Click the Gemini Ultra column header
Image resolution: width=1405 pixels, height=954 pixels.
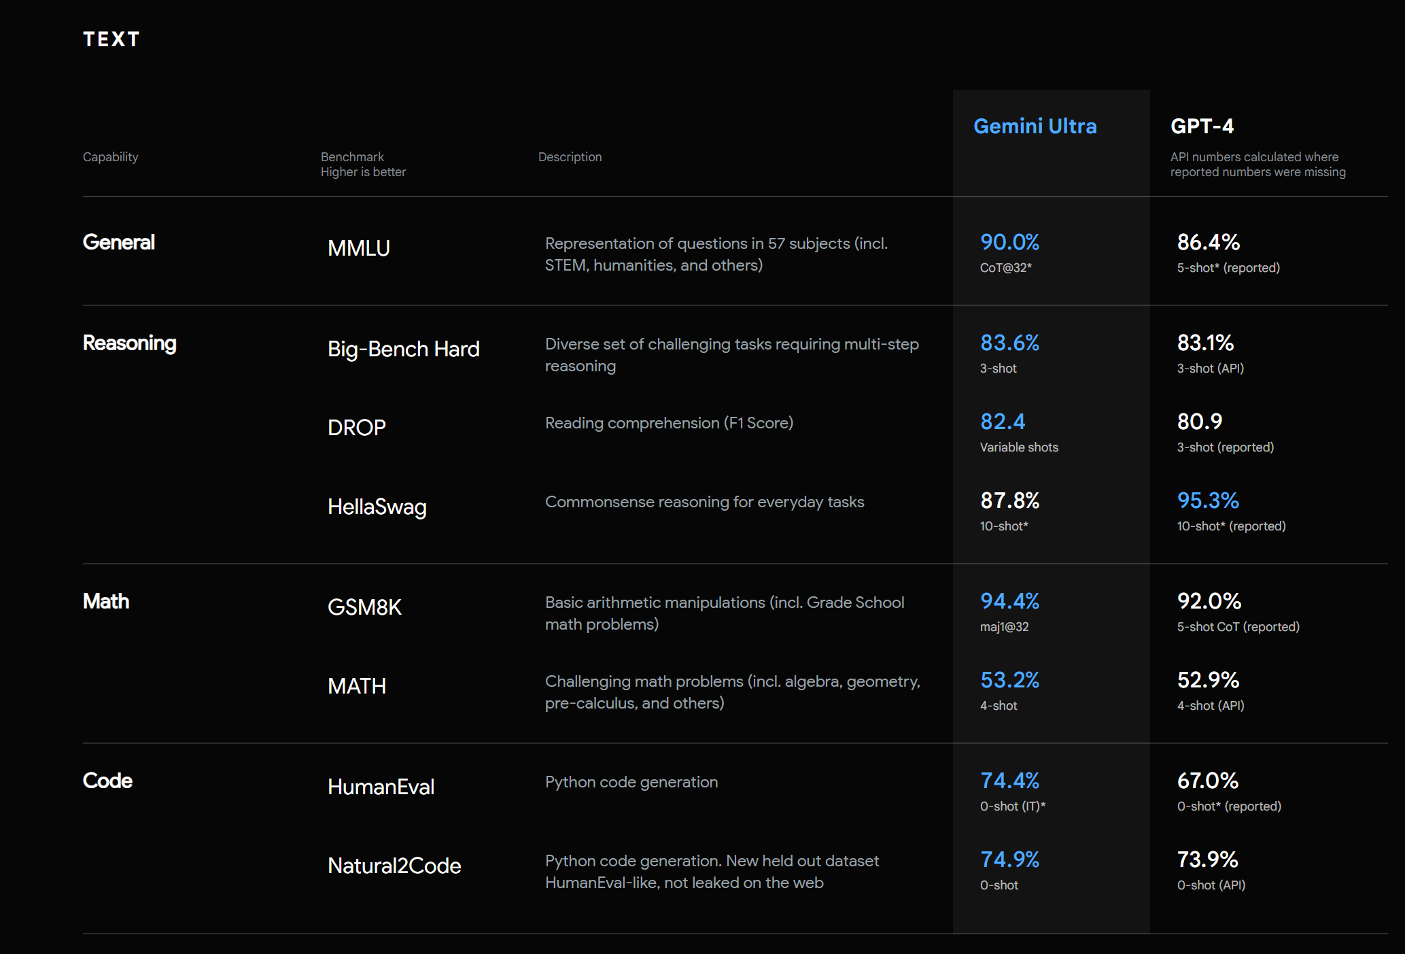(x=1035, y=126)
